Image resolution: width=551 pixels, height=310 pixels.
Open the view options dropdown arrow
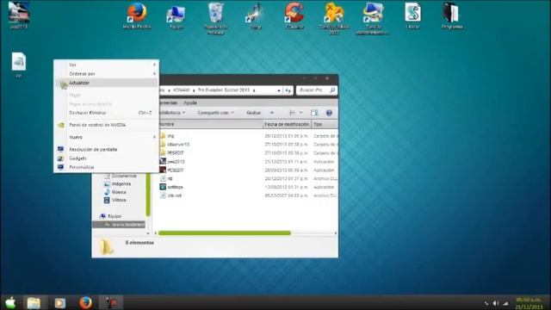[300, 113]
